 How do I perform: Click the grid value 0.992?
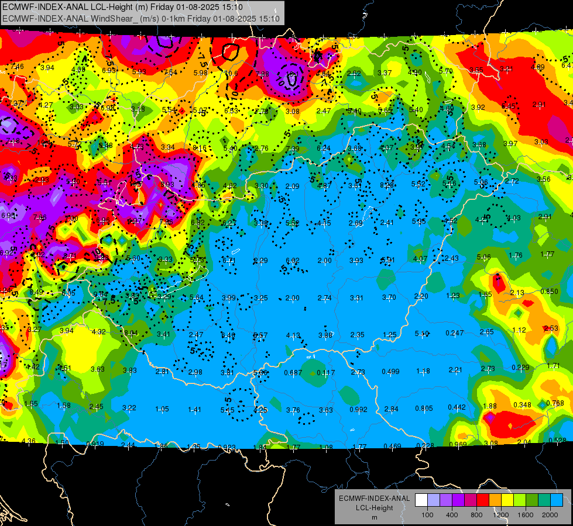click(358, 410)
